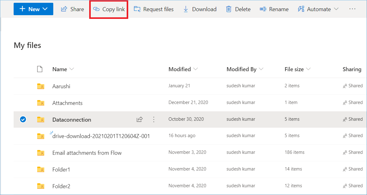Click the share icon in Dataconnection row
The image size is (367, 195).
point(140,119)
